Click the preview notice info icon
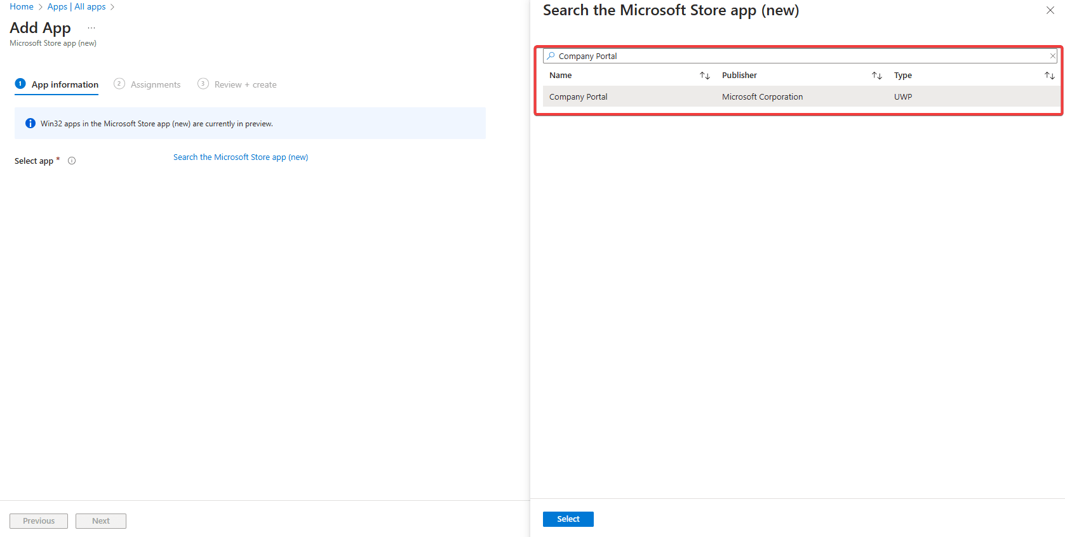 [30, 123]
